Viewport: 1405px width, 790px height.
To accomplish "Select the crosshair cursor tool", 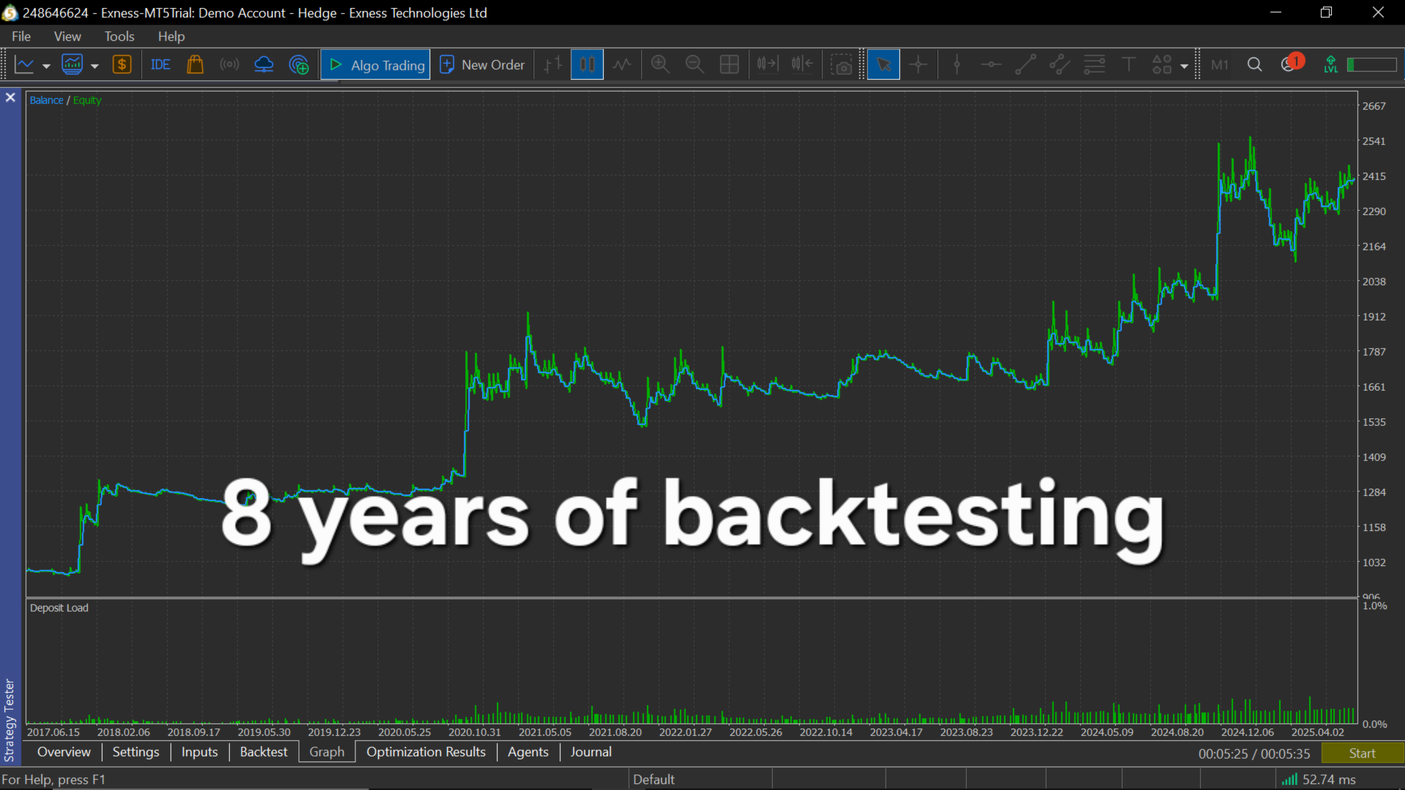I will click(x=918, y=64).
